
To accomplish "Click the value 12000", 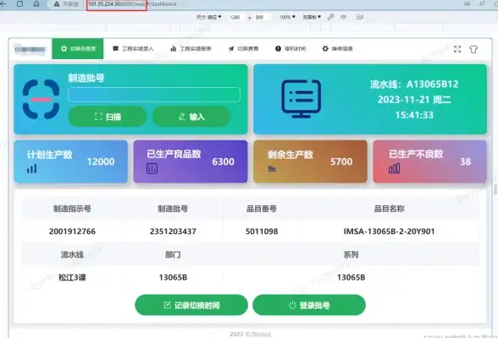I will 101,161.
